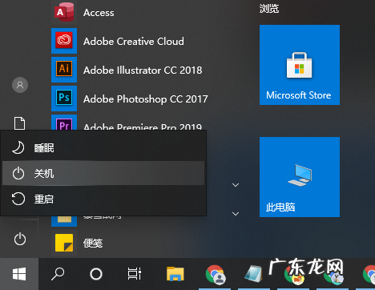Click the power icon in Start sidebar
Screen dimensions: 375x290
tap(20, 239)
